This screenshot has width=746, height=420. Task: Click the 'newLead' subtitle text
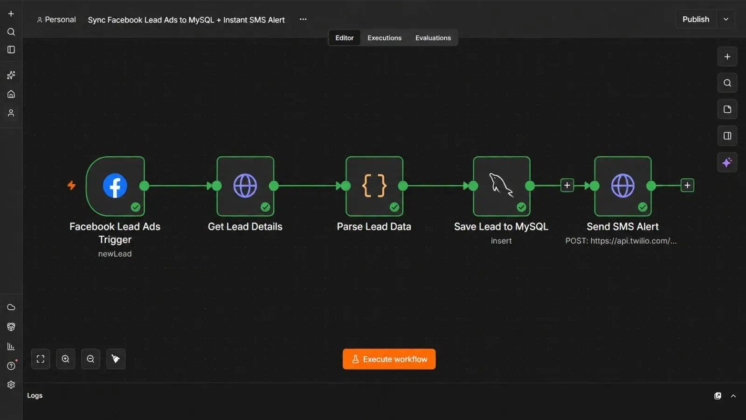(115, 254)
